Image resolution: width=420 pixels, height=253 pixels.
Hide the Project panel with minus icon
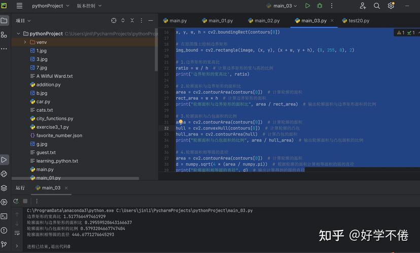151,21
